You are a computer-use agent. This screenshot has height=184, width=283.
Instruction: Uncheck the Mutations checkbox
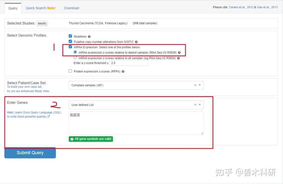pos(70,36)
